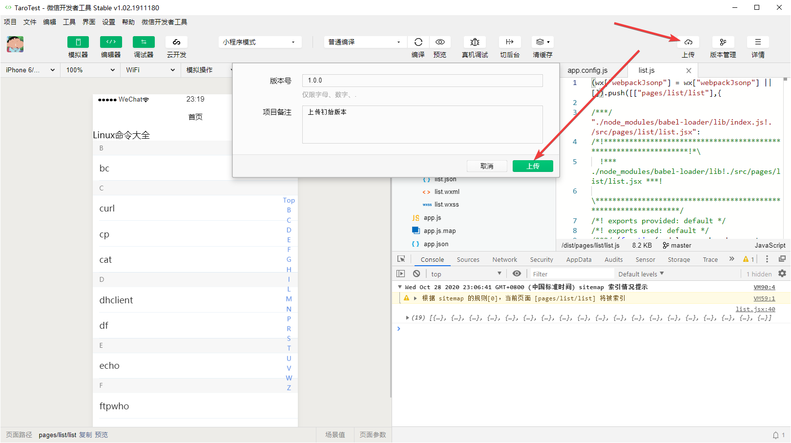This screenshot has height=443, width=791.
Task: Open cloud development (云开发)
Action: [x=176, y=42]
